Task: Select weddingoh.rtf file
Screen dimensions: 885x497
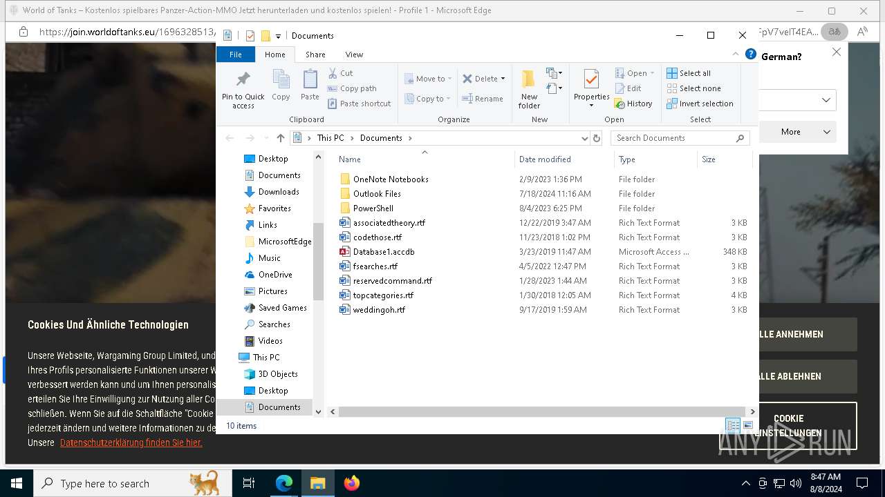Action: 379,310
